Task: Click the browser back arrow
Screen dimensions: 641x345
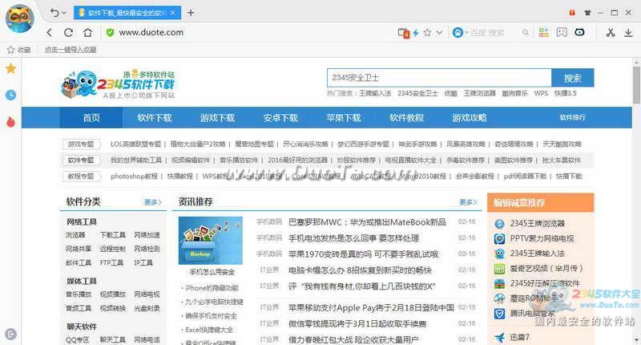Action: (x=50, y=33)
